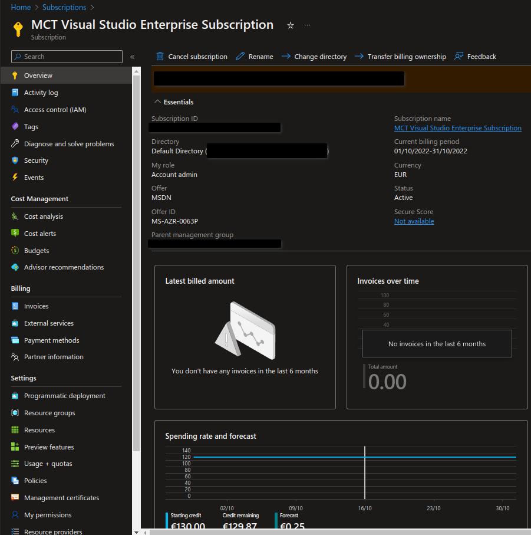
Task: Open Programmatic deployment icon
Action: tap(15, 396)
